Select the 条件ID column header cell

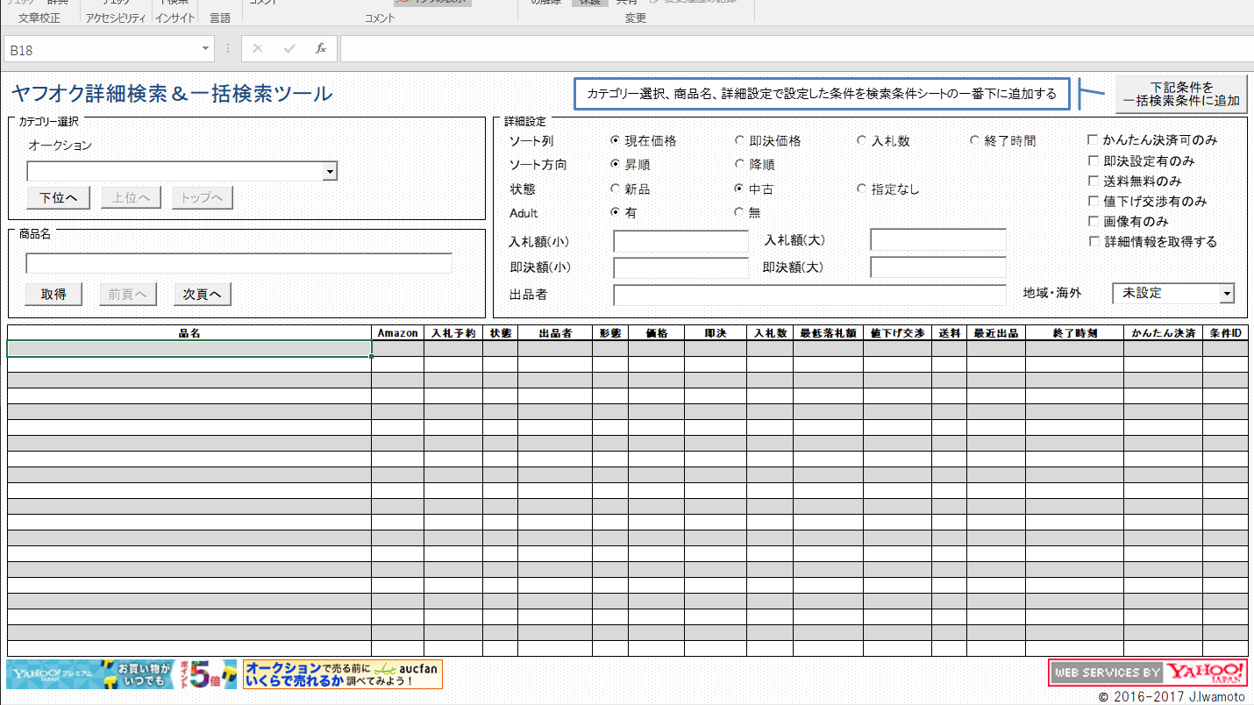(x=1225, y=333)
